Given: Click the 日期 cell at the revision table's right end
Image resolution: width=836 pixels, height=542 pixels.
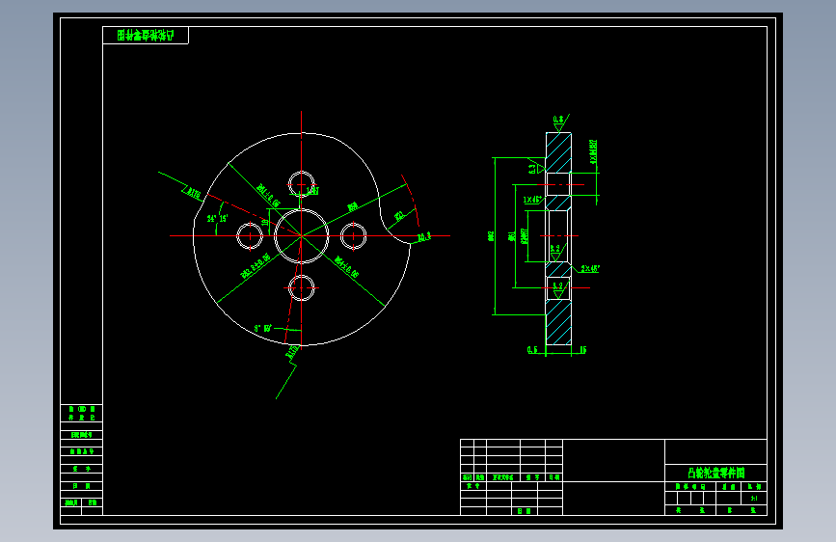Looking at the screenshot, I should click(554, 477).
